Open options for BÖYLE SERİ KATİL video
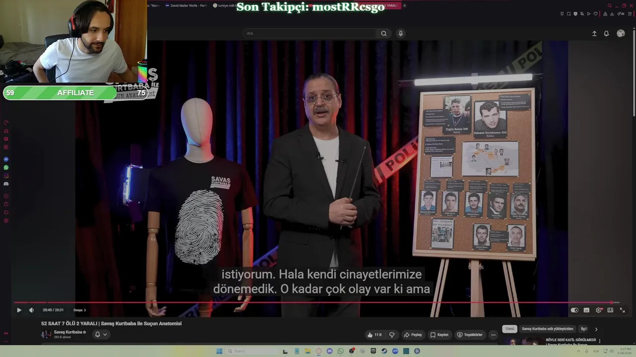636x357 pixels. coord(600,341)
